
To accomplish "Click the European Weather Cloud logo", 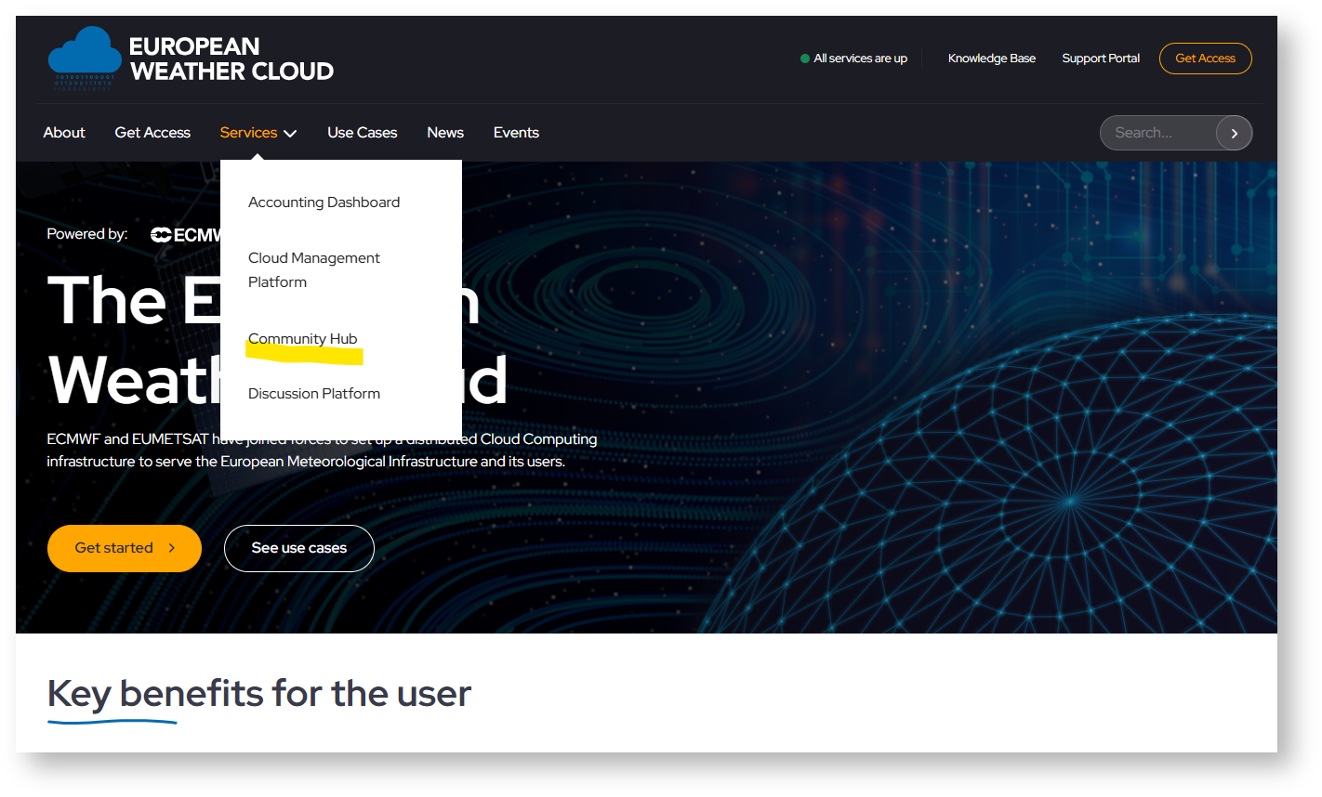I will tap(191, 59).
